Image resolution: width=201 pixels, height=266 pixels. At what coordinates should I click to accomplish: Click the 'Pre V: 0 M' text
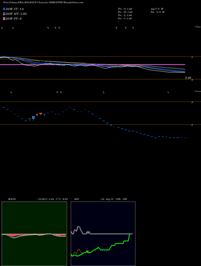click(157, 12)
